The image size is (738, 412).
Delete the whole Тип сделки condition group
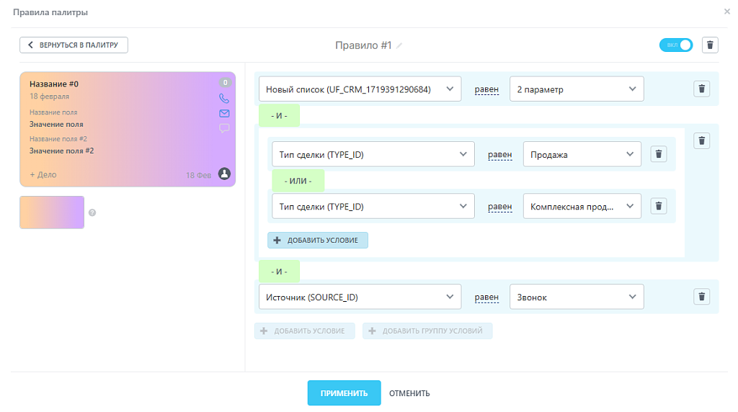tap(702, 140)
